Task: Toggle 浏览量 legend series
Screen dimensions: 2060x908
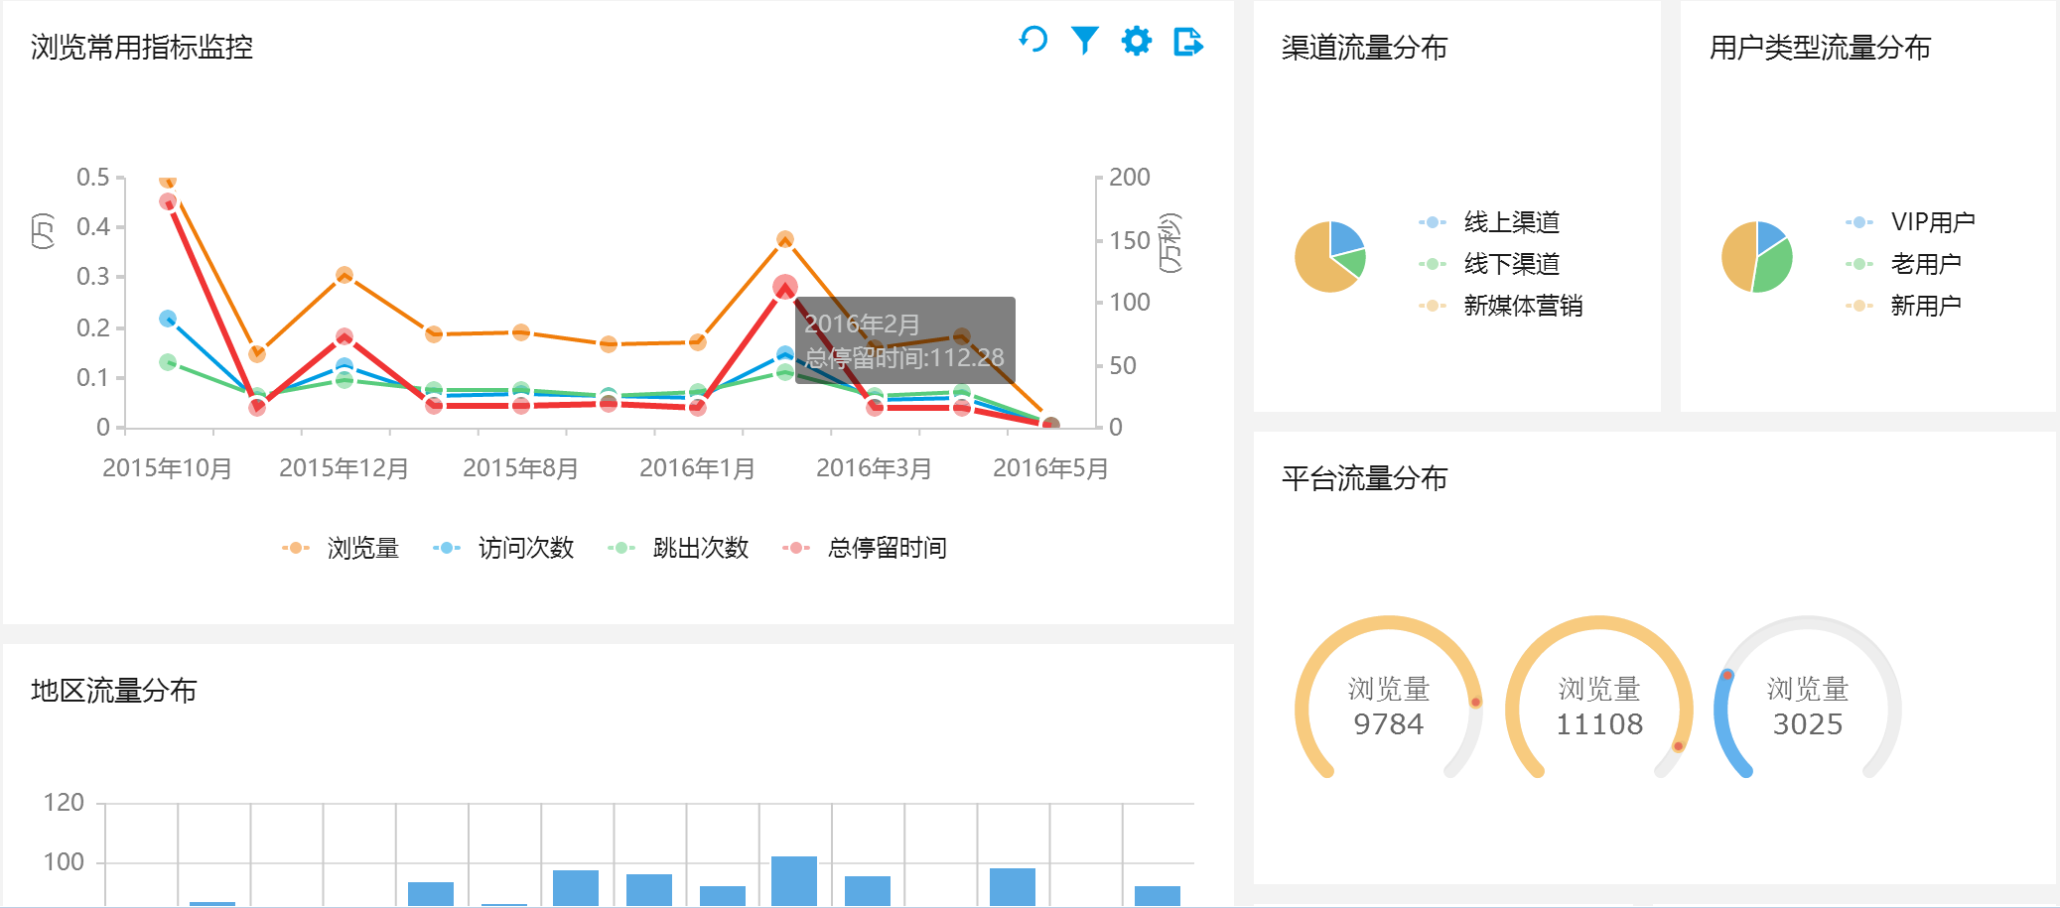Action: click(x=341, y=548)
